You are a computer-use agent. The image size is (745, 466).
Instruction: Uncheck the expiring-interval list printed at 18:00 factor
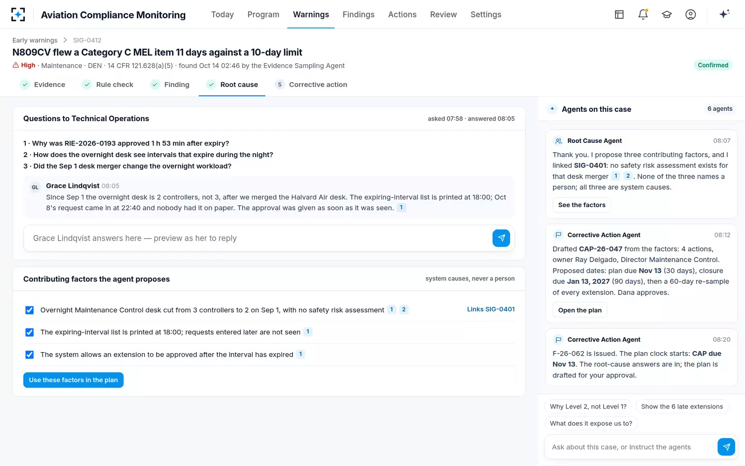pos(29,332)
